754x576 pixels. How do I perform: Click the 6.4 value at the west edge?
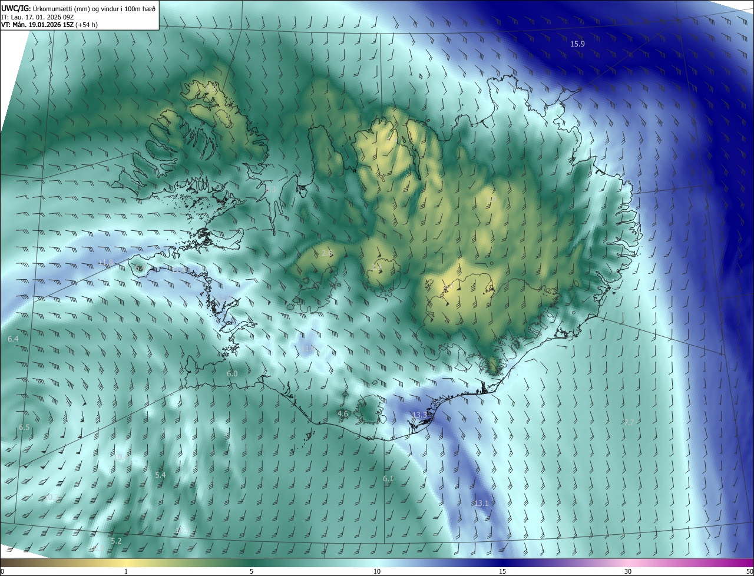click(13, 339)
